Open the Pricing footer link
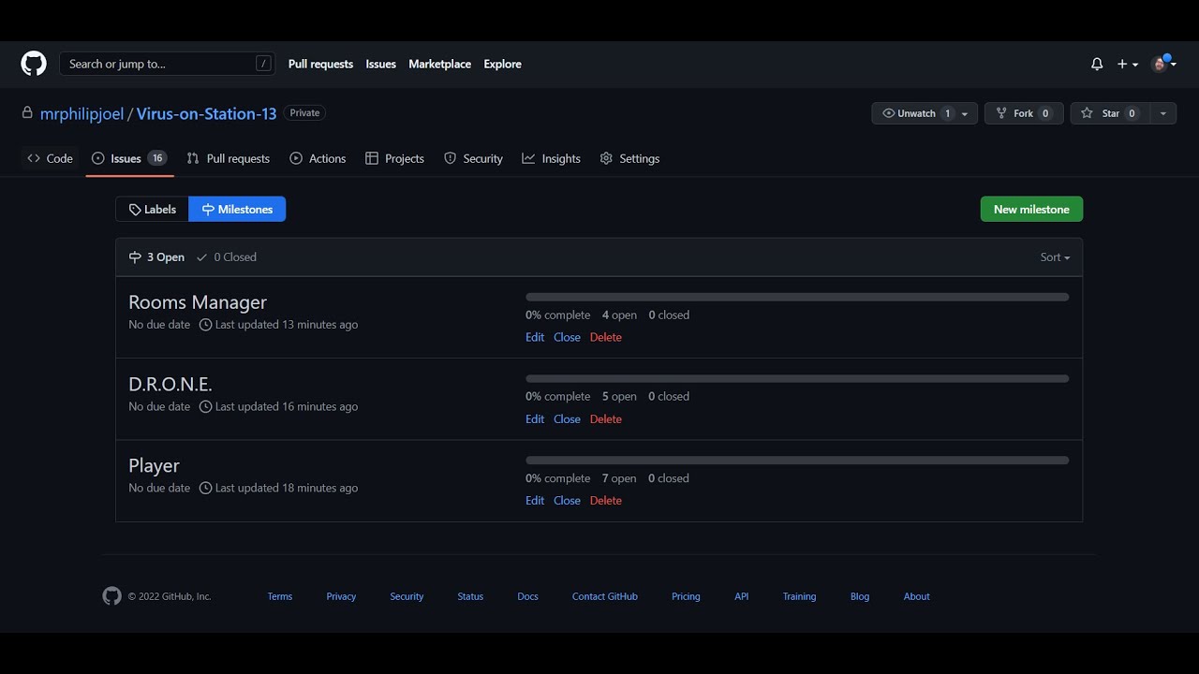The height and width of the screenshot is (674, 1199). coord(686,596)
